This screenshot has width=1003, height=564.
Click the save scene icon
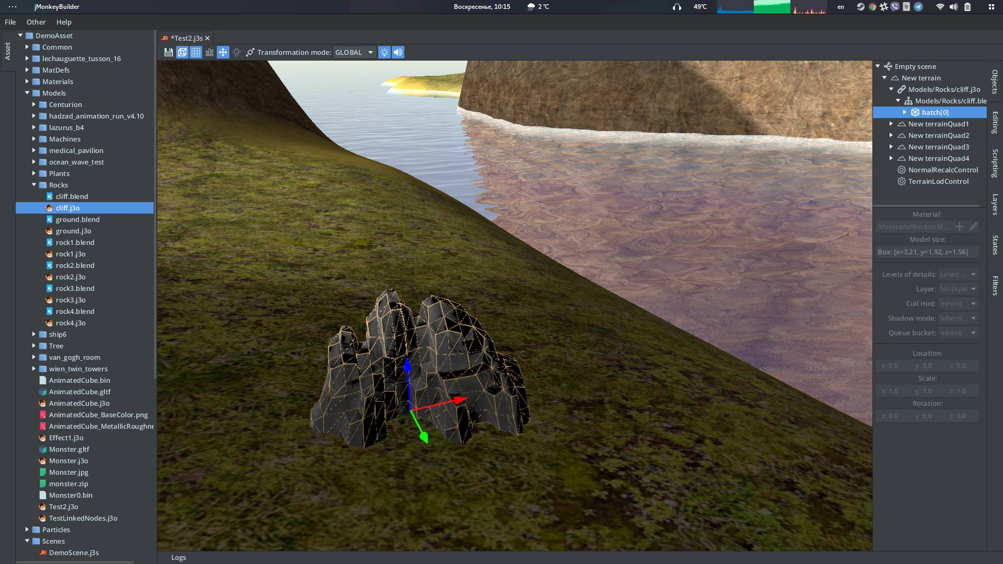point(168,52)
